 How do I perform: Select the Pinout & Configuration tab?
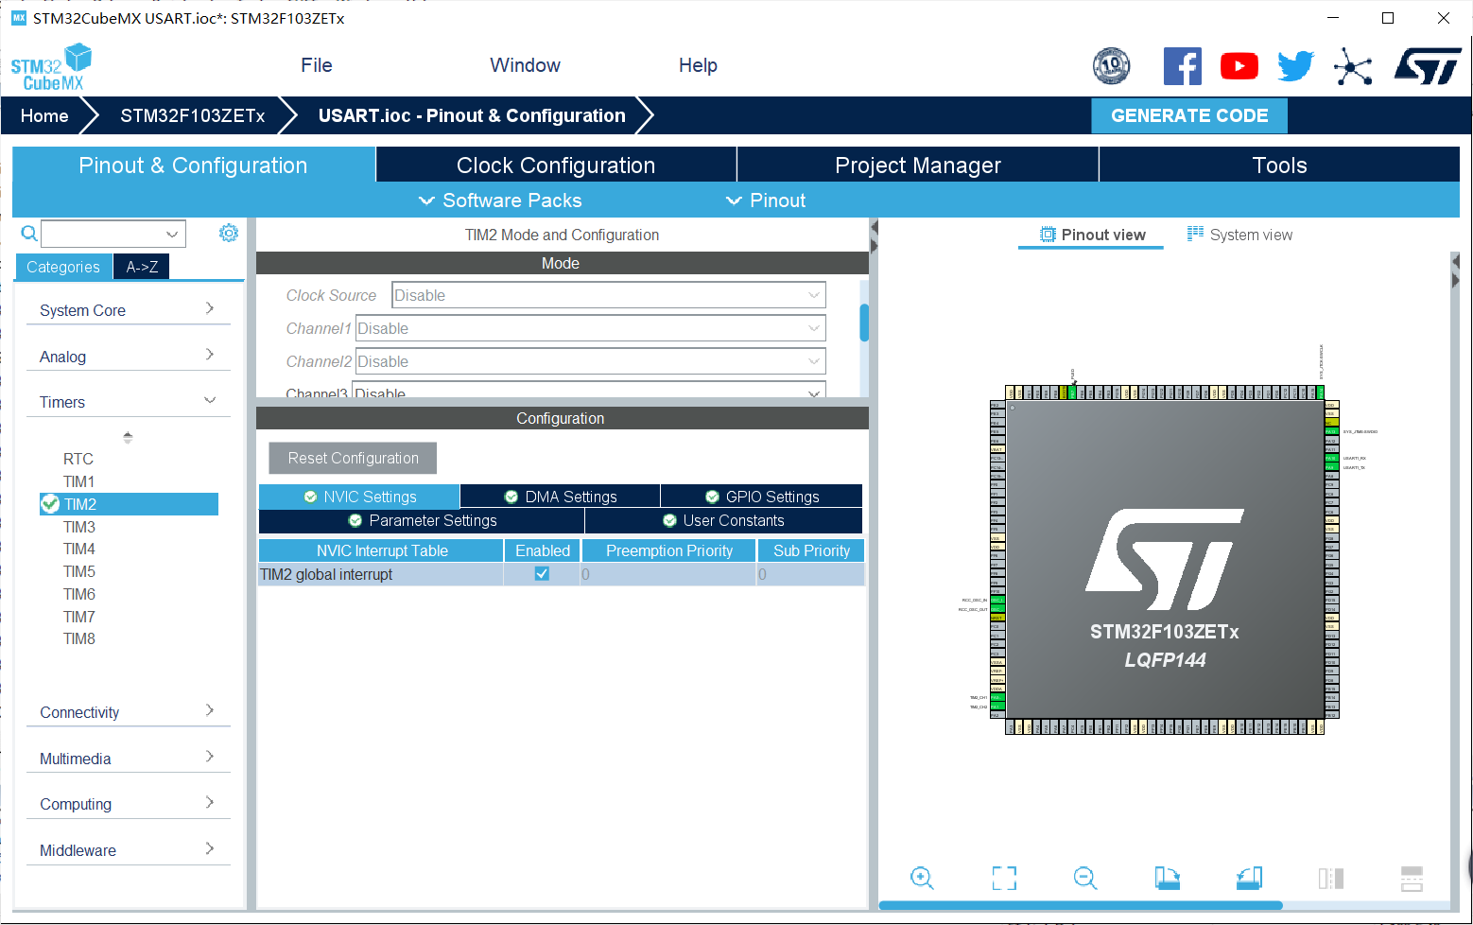click(x=194, y=166)
